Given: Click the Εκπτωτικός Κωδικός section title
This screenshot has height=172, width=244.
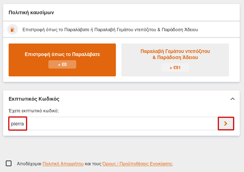Looking at the screenshot, I should click(x=34, y=99).
